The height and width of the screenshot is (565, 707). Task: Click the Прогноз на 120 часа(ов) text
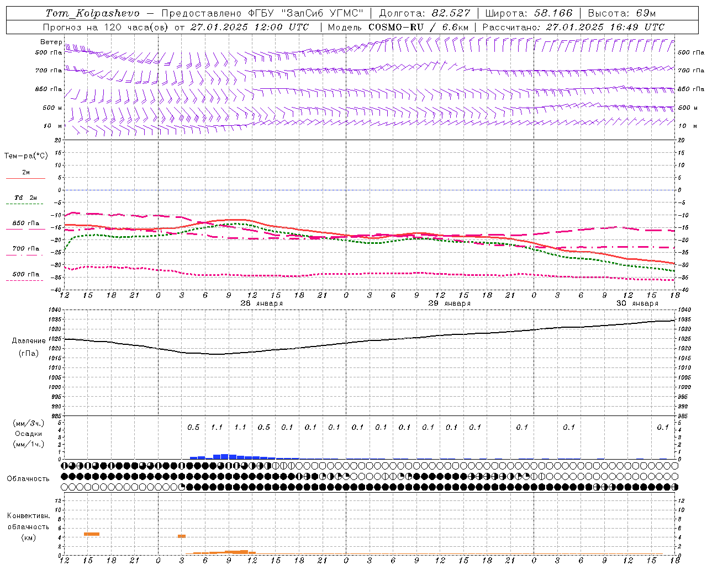coord(106,27)
